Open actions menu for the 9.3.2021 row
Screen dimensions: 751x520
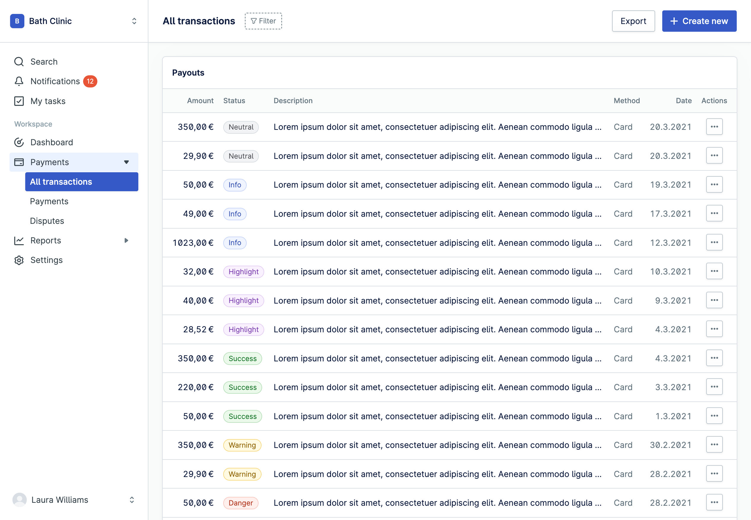714,300
